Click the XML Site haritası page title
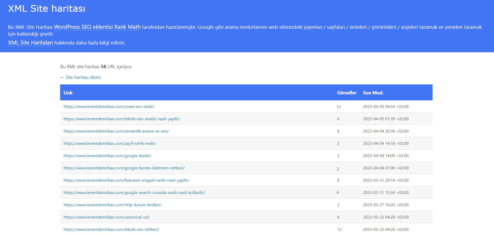Image resolution: width=494 pixels, height=235 pixels. 47,9
